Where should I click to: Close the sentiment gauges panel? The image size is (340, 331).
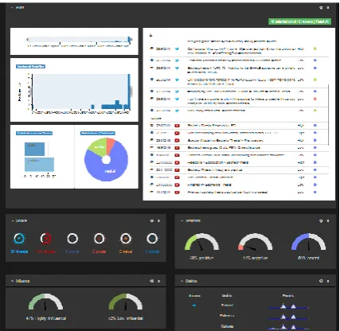coord(328,220)
